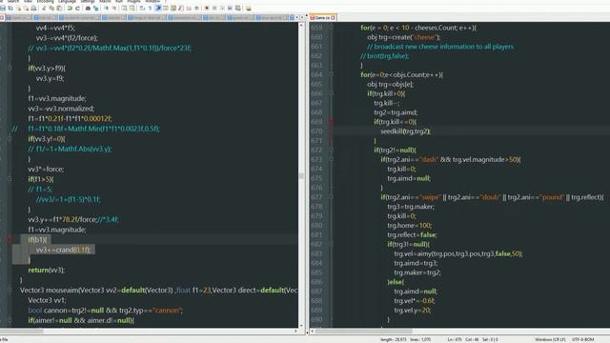Click the Redo arrow icon
Screen dimensions: 610x343
coord(78,9)
